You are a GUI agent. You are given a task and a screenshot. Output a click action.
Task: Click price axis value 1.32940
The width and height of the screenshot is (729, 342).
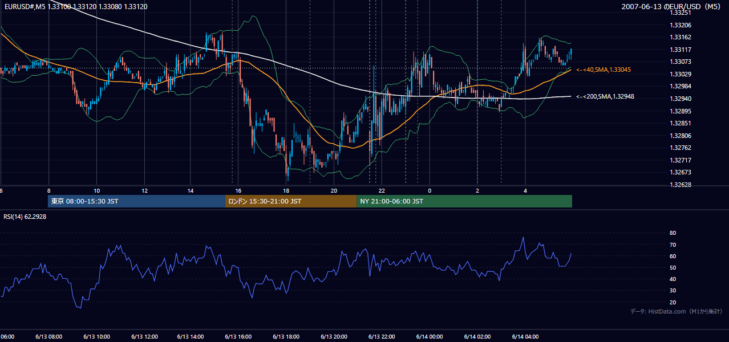681,99
